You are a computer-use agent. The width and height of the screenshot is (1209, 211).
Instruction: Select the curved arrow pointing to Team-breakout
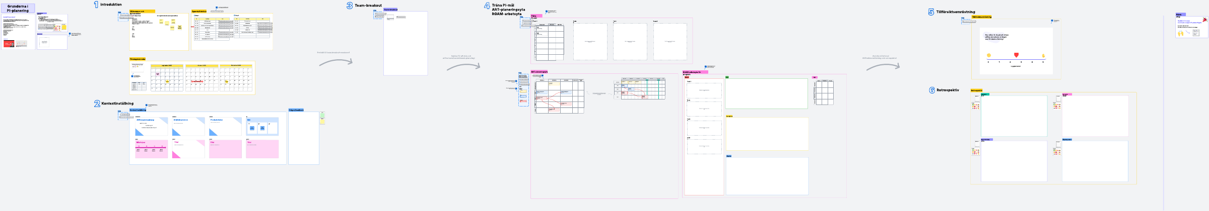336,62
